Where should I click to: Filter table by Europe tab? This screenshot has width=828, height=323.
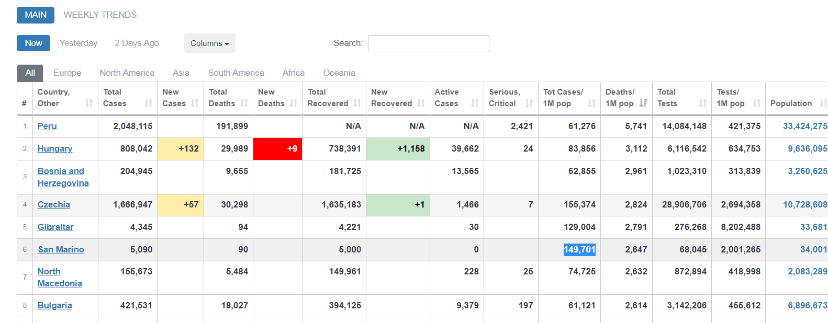[x=67, y=73]
